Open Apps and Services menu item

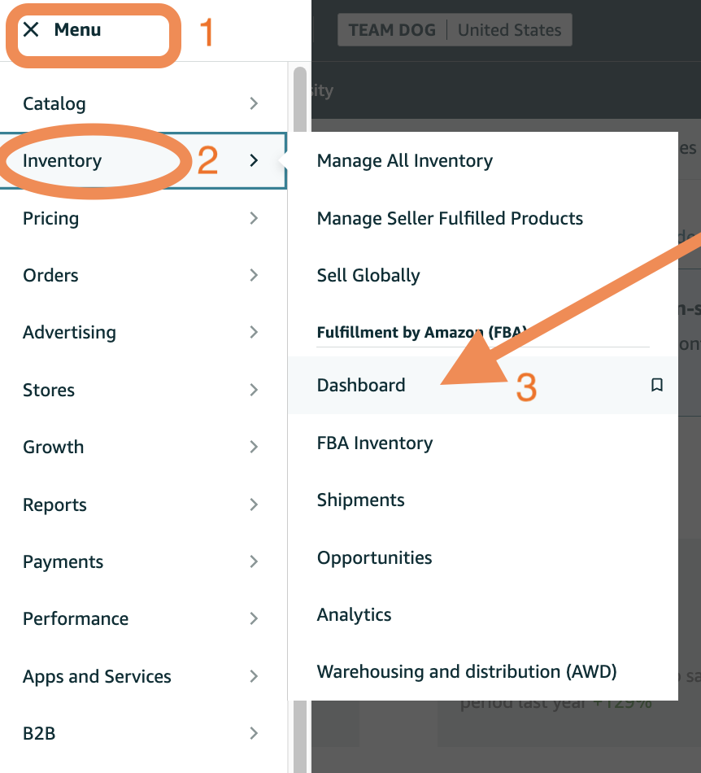(x=97, y=676)
